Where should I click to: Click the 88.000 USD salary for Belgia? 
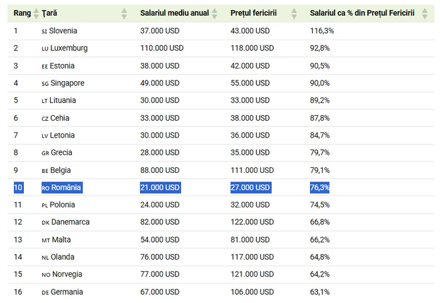coord(160,170)
